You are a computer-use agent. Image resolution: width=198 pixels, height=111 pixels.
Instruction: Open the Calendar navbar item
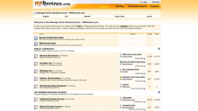point(87,16)
